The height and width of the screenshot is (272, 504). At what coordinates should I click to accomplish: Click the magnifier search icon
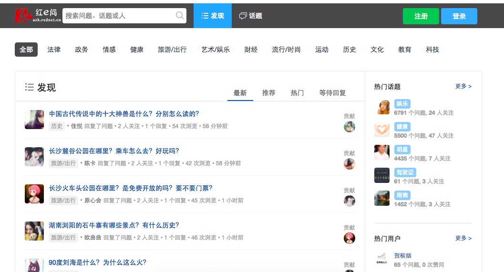[180, 16]
